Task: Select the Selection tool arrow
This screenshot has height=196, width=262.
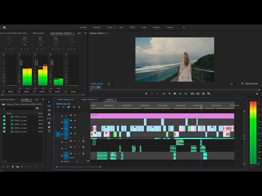Action: pos(49,102)
